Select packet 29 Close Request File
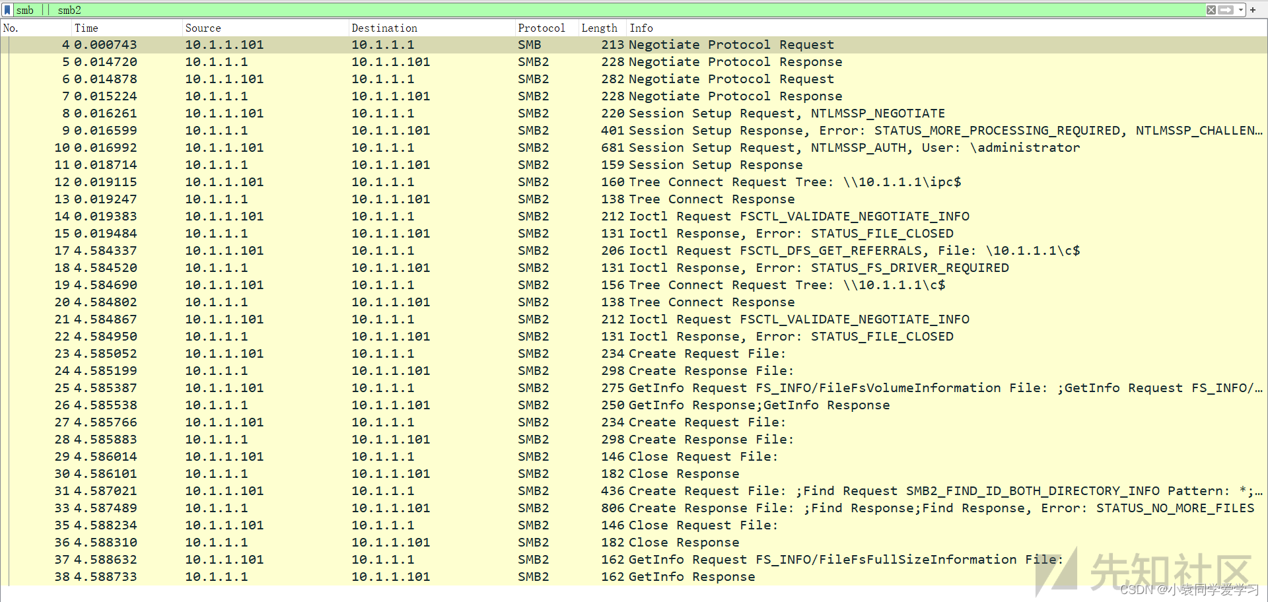This screenshot has width=1268, height=602. click(634, 457)
